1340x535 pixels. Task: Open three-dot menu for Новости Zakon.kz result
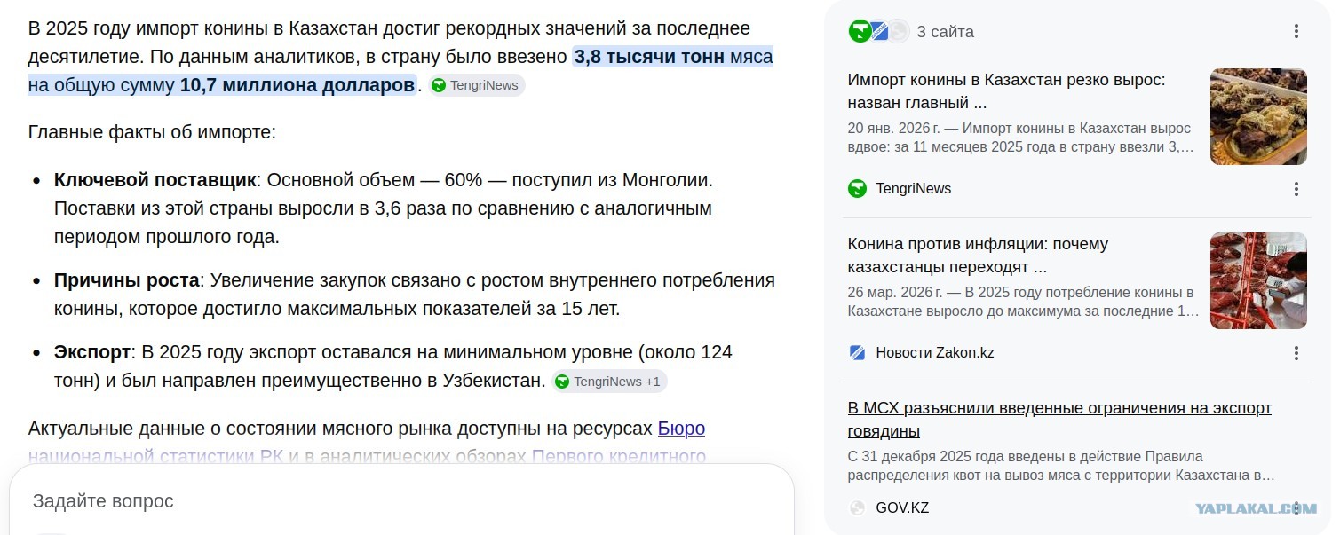(1296, 353)
